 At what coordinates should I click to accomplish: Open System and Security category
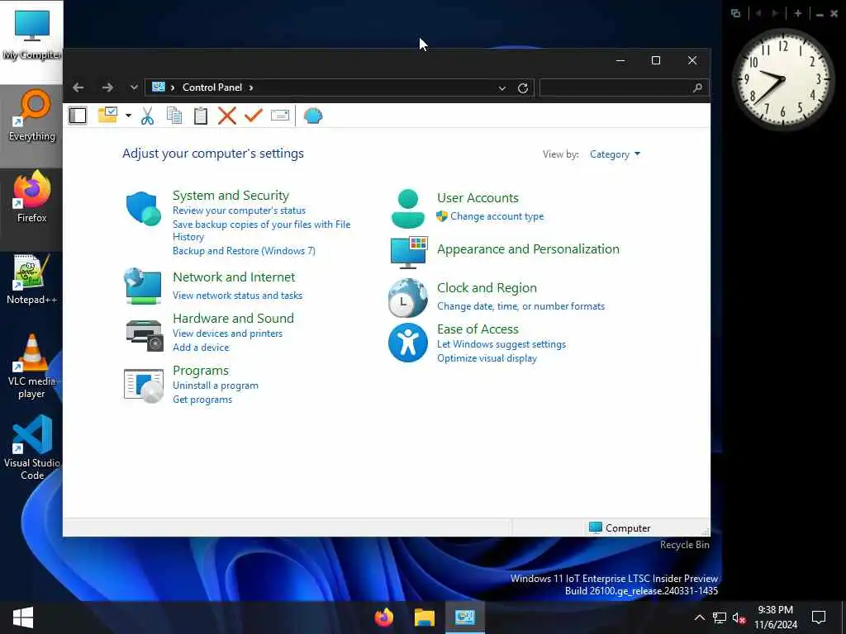(x=231, y=195)
